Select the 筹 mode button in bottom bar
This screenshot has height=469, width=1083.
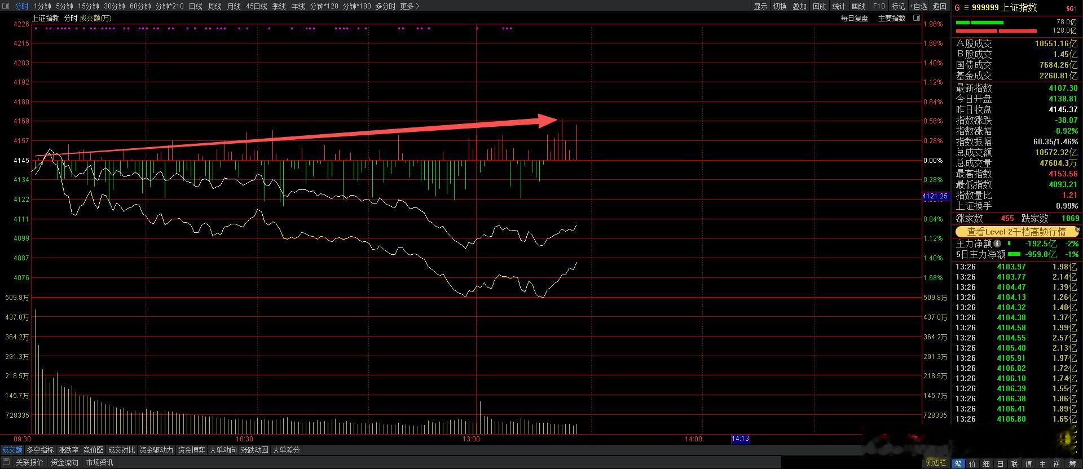click(x=1072, y=464)
